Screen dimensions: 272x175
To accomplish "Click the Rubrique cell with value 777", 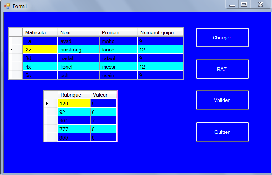I will tap(74, 129).
